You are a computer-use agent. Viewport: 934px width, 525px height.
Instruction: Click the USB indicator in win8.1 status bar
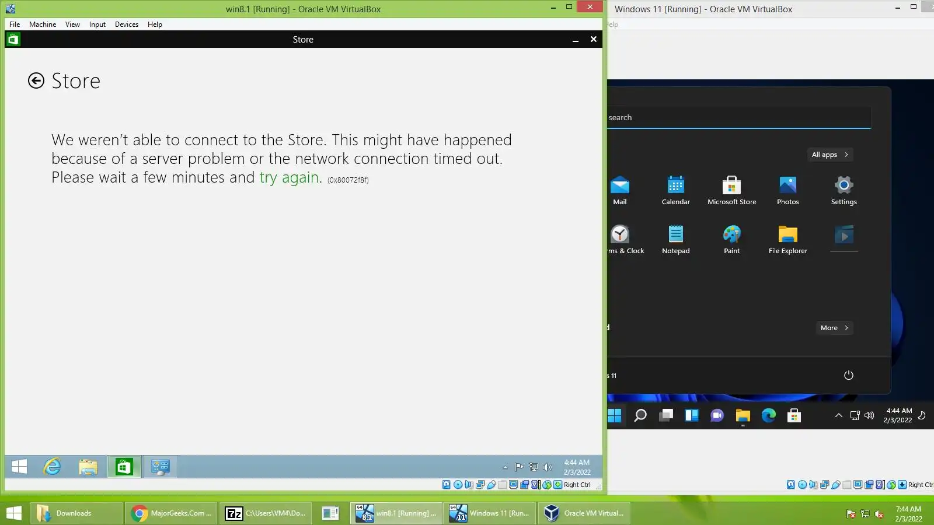(x=492, y=485)
